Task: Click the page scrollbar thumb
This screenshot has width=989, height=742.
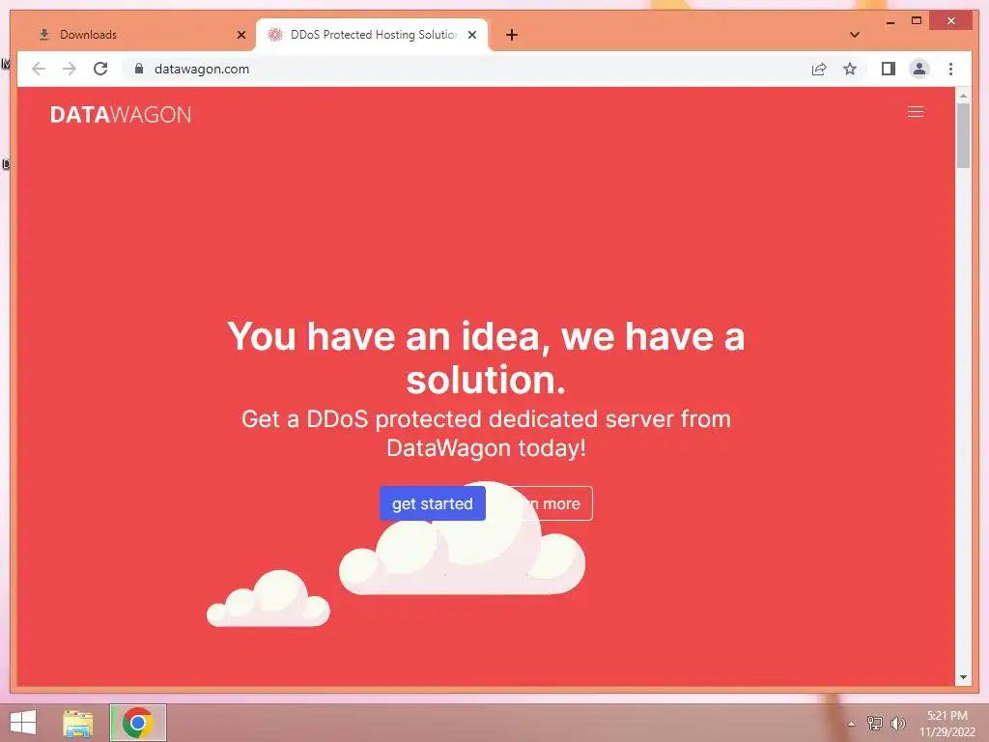Action: [x=963, y=135]
